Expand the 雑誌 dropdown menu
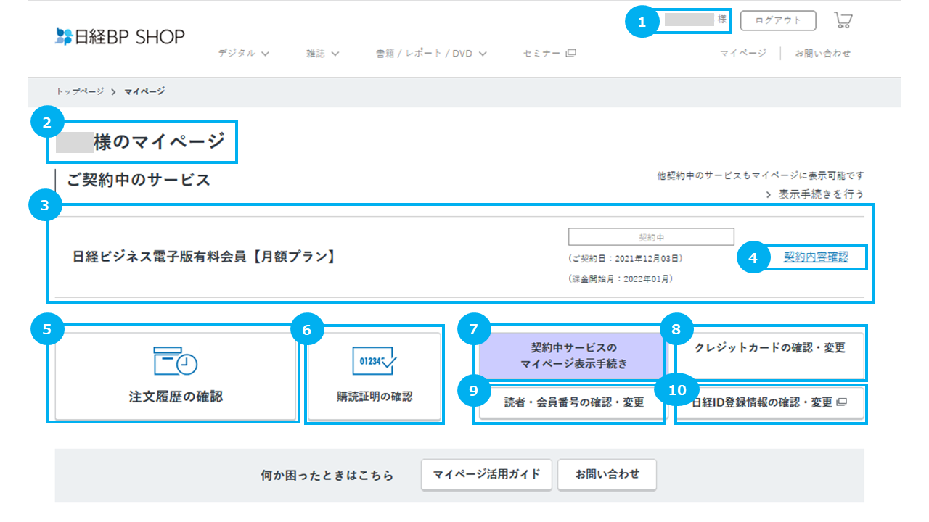The height and width of the screenshot is (522, 929). [x=323, y=53]
